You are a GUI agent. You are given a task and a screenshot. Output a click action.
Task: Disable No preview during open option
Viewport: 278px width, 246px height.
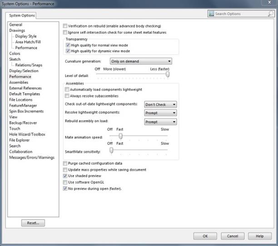click(x=65, y=188)
